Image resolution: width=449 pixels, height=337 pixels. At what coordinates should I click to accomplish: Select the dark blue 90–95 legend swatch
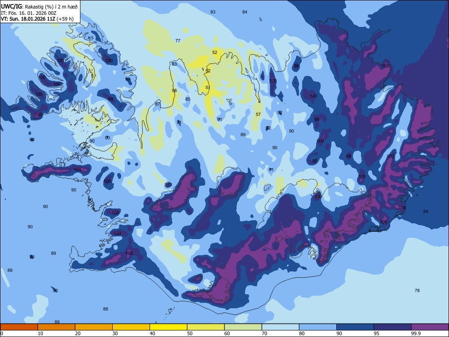[355, 327]
